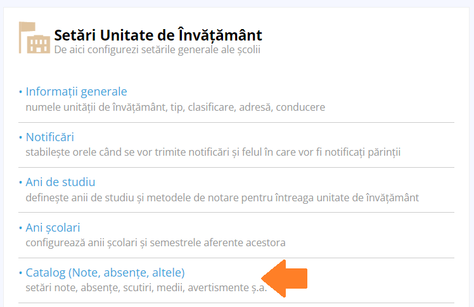Click the description about semestrele aferente

click(155, 242)
